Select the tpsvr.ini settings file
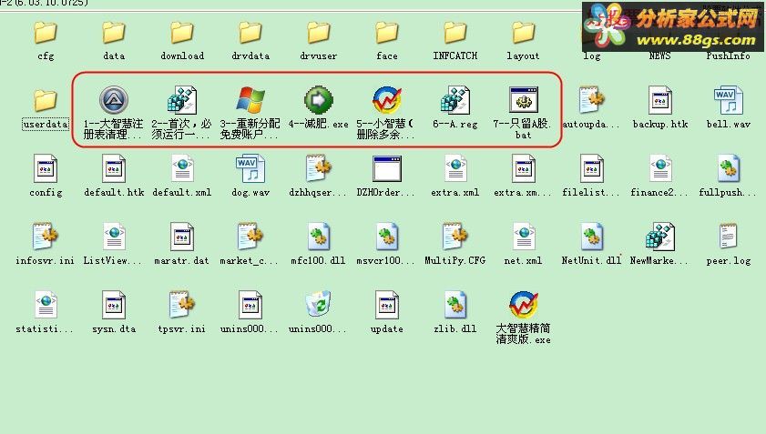Image resolution: width=766 pixels, height=434 pixels. coord(182,305)
